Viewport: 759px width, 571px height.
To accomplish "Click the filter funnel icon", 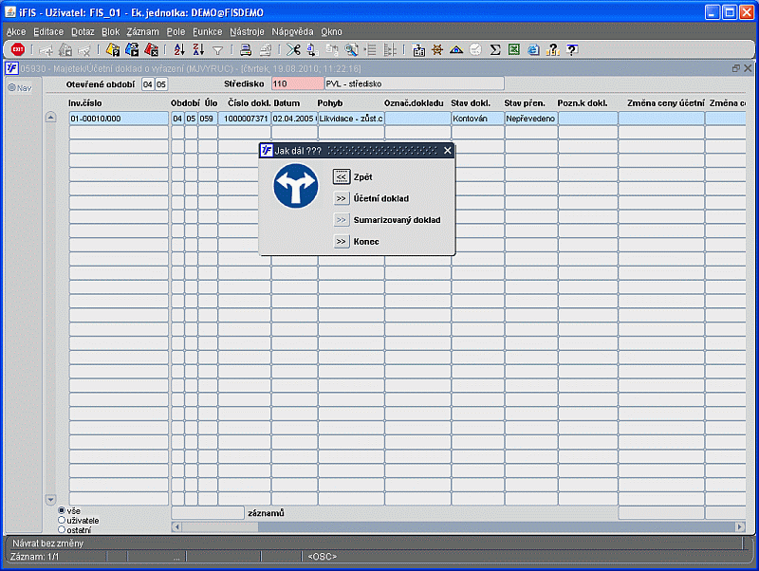I will [218, 50].
